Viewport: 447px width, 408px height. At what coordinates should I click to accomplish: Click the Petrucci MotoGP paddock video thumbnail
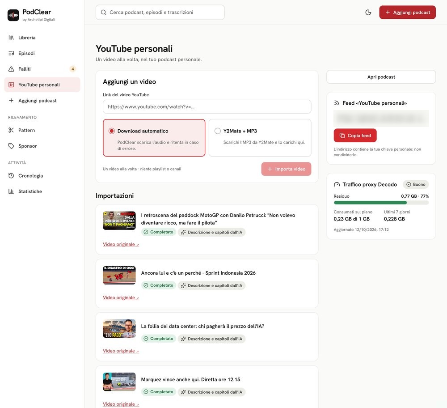[x=119, y=221]
